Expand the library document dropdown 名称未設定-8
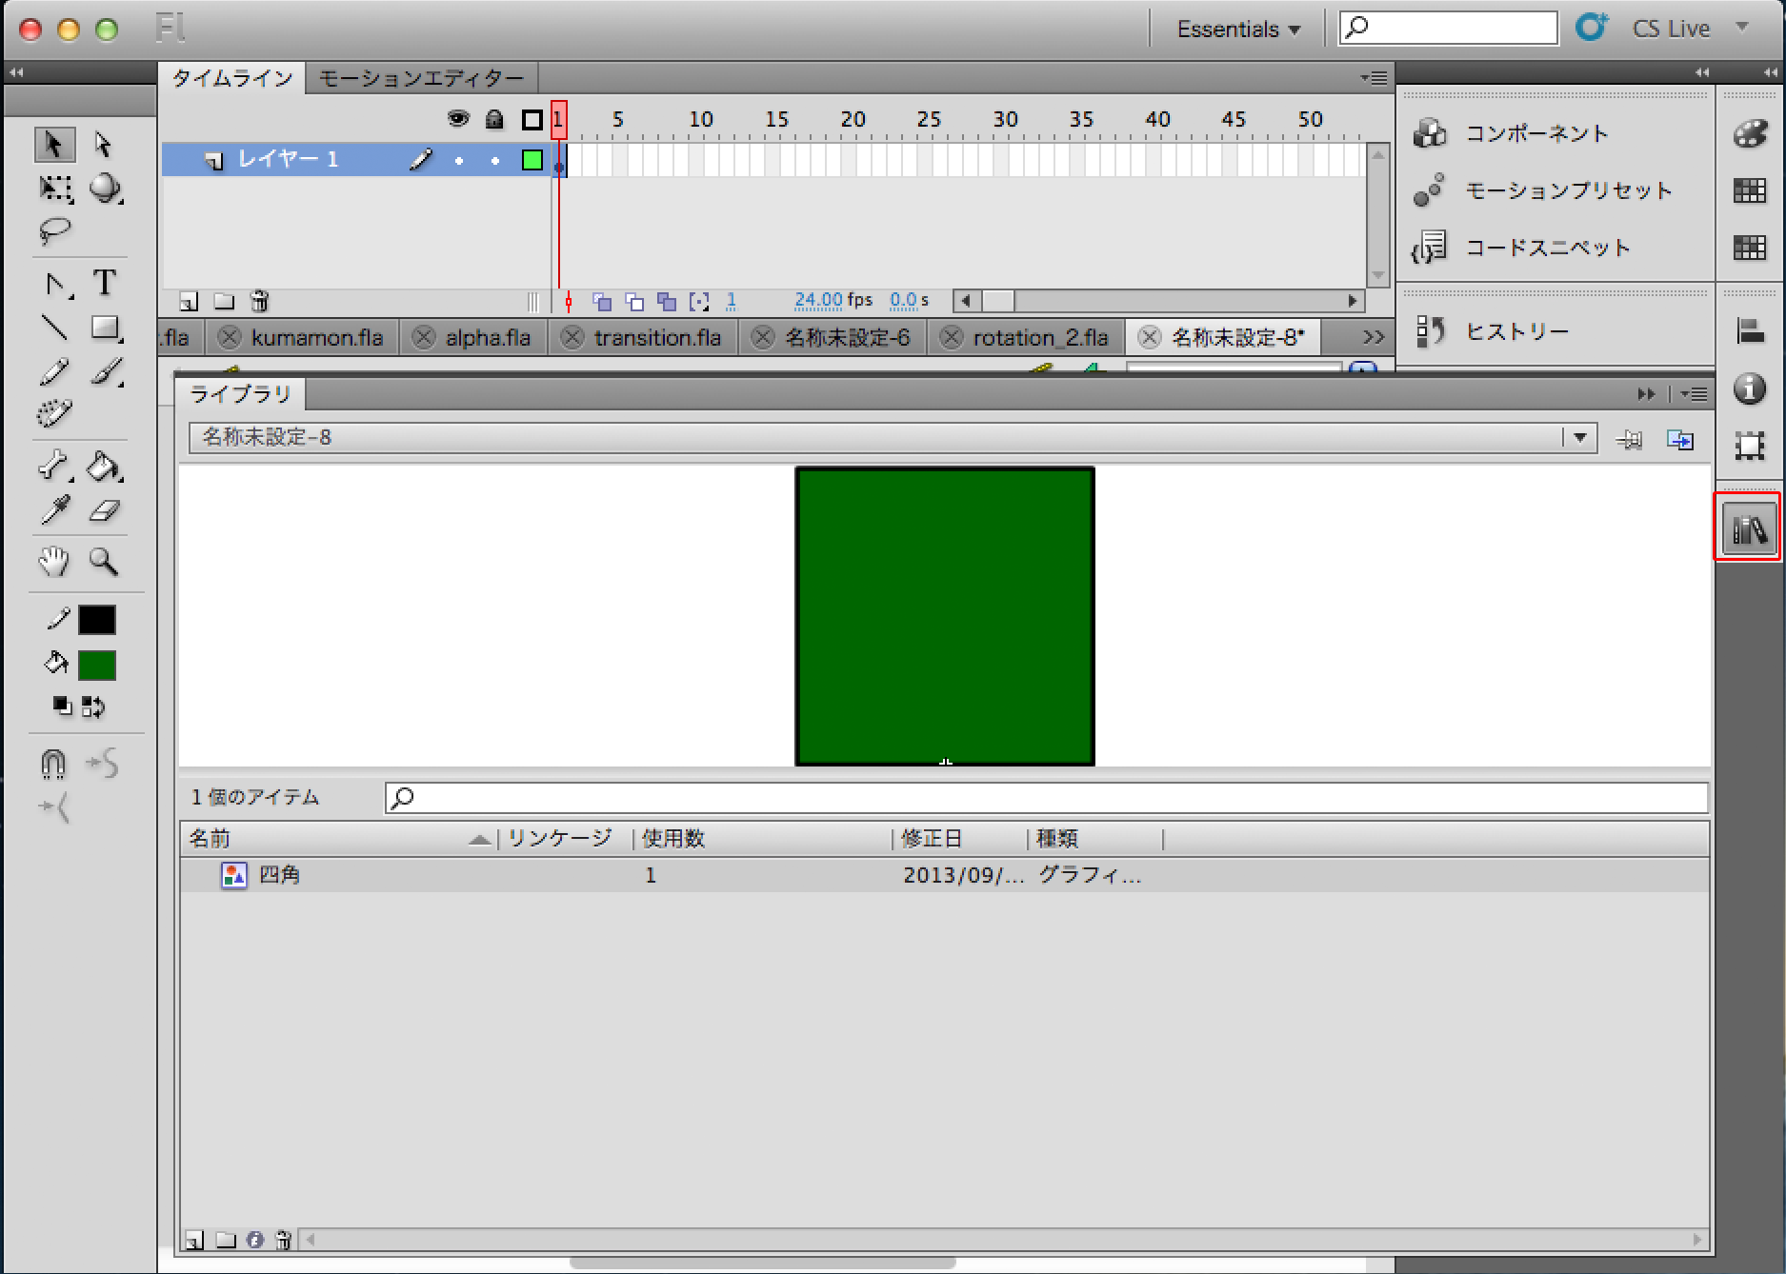Screen dimensions: 1786x1274 [1579, 438]
